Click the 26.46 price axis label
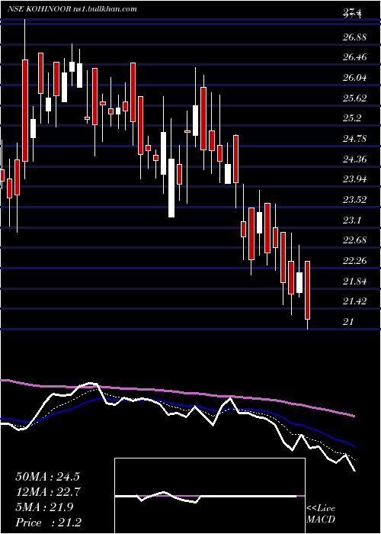Viewport: 381px width, 534px height. tap(354, 57)
